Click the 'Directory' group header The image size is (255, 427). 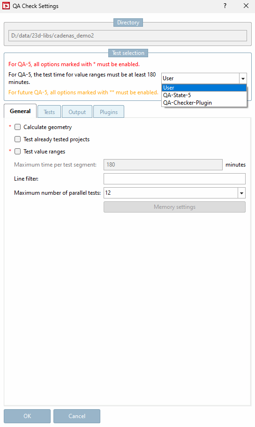click(128, 23)
